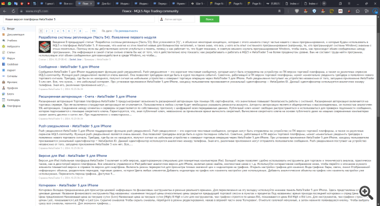Viewport: 380px width, 206px height.
Task: Go to results page 3
Action: point(52,31)
